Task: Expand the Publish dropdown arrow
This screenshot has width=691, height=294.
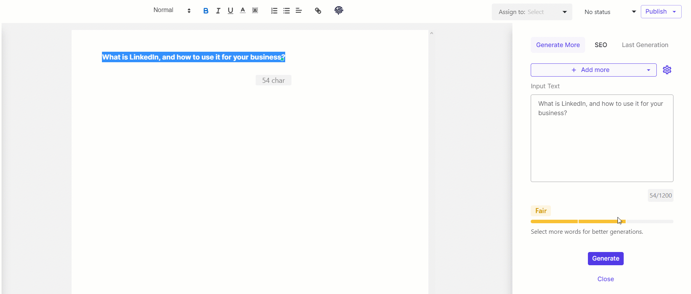Action: pos(675,12)
